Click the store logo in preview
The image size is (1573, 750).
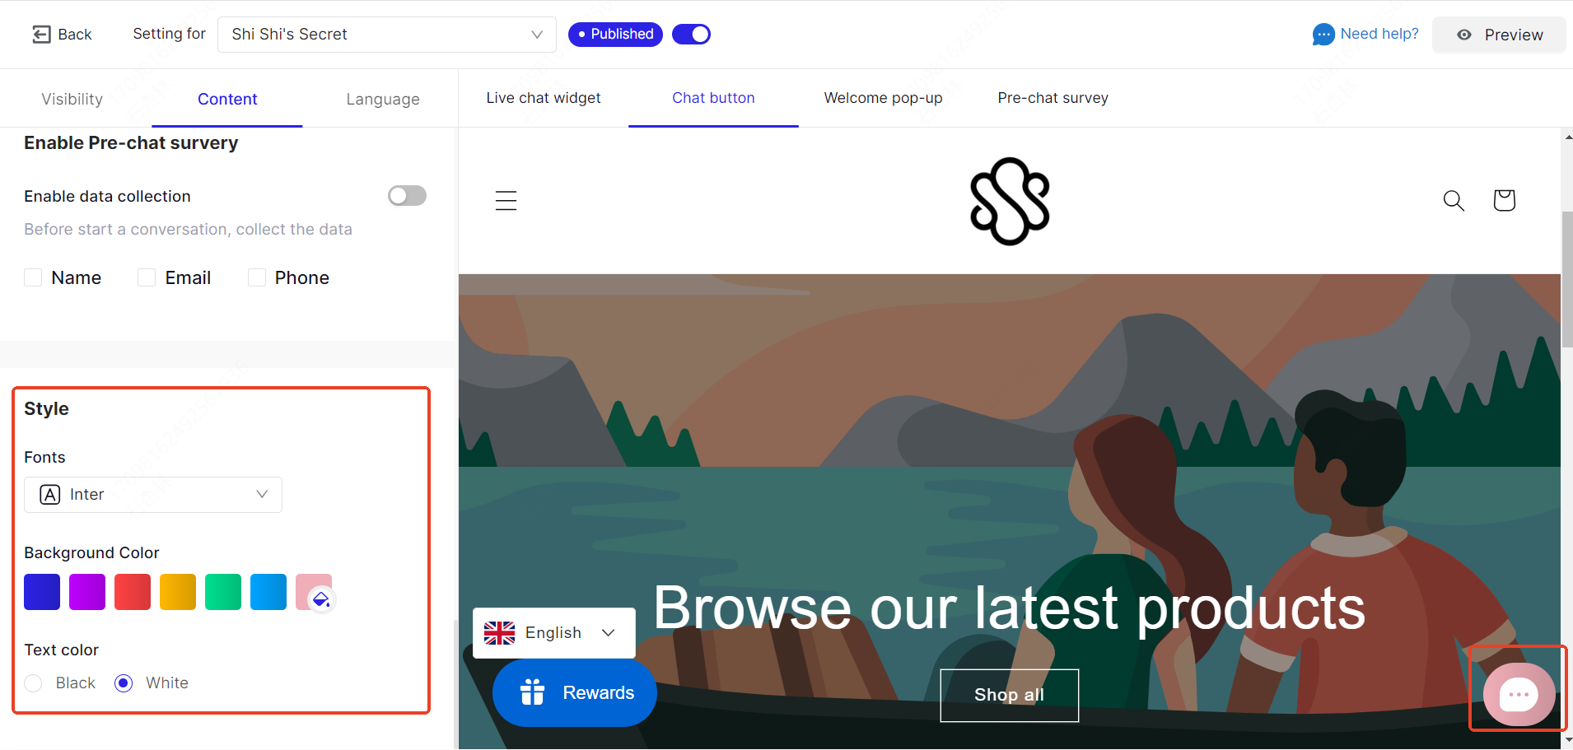click(x=1010, y=202)
